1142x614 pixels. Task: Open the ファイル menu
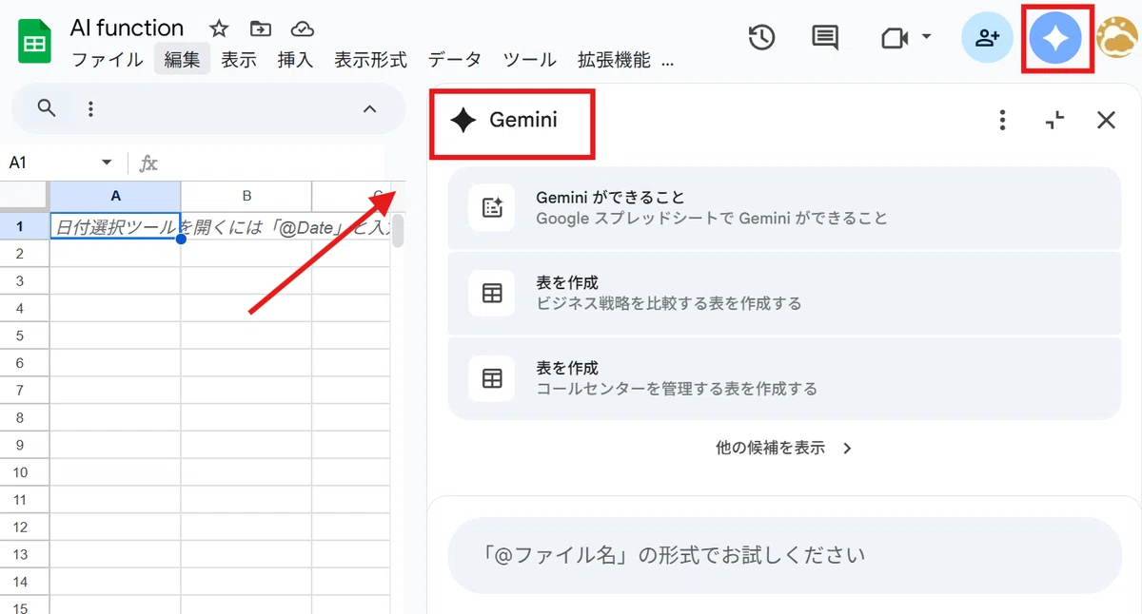click(x=108, y=60)
